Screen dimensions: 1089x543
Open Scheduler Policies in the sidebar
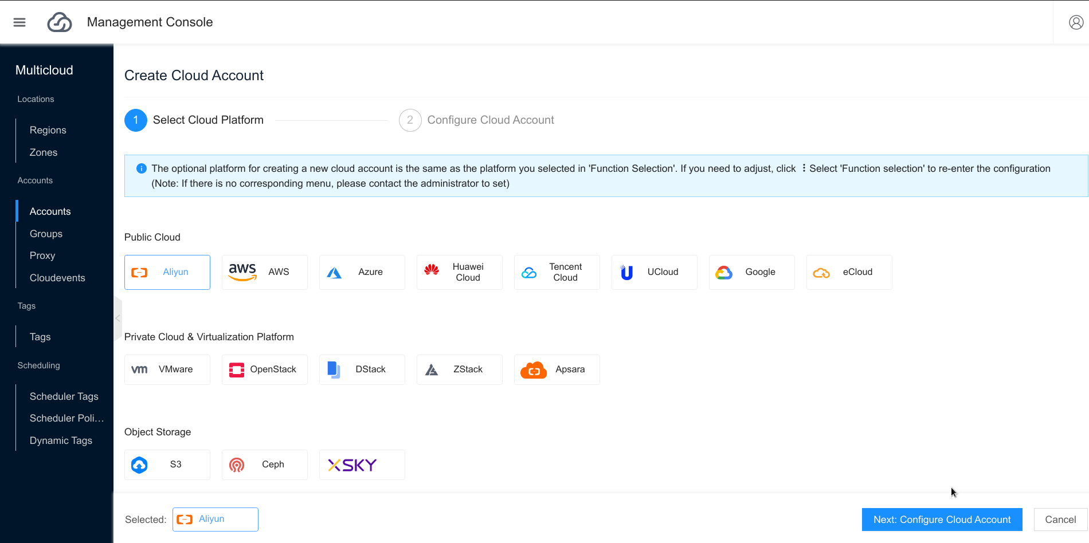66,418
